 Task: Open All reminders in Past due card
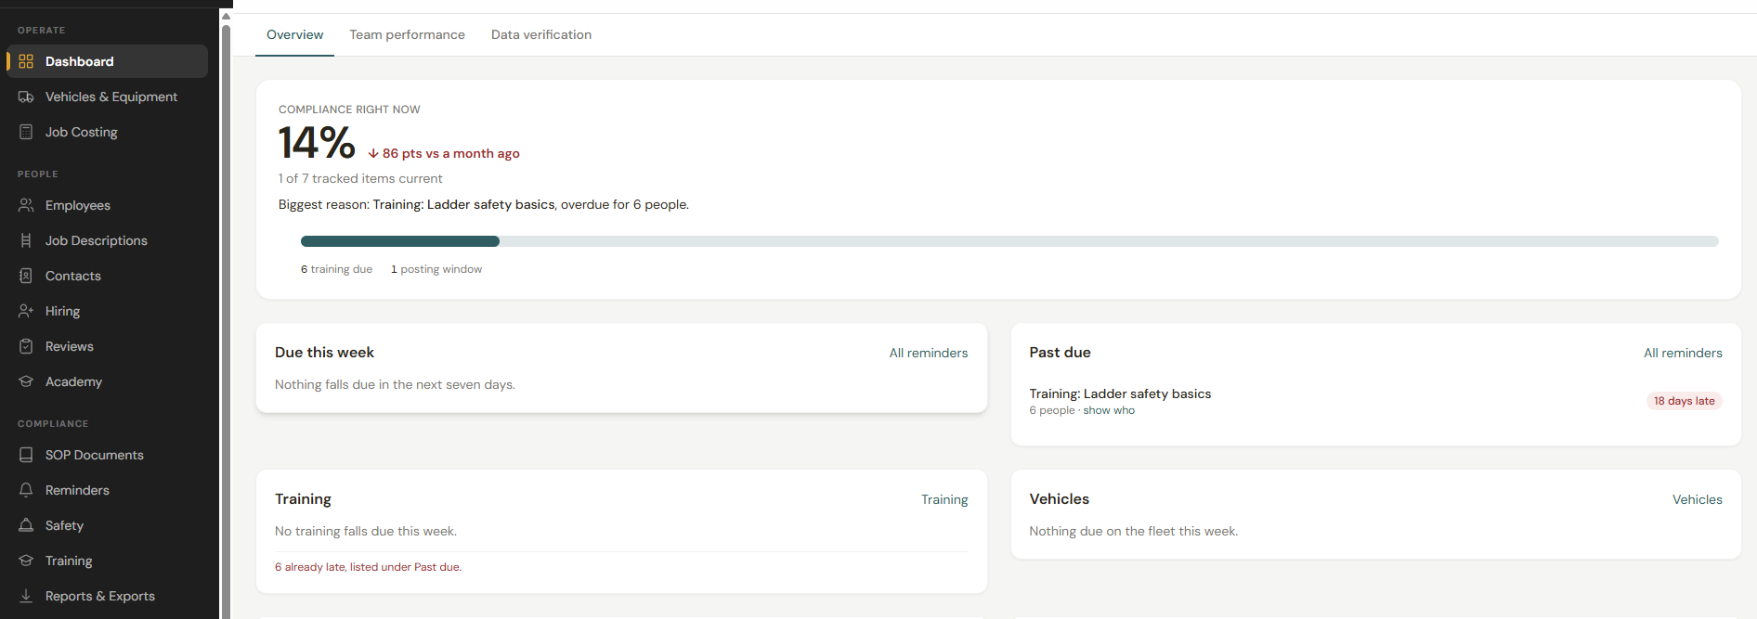coord(1683,353)
